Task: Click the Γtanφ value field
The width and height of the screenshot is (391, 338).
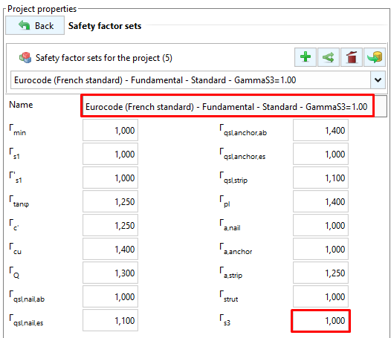Action: click(x=110, y=201)
